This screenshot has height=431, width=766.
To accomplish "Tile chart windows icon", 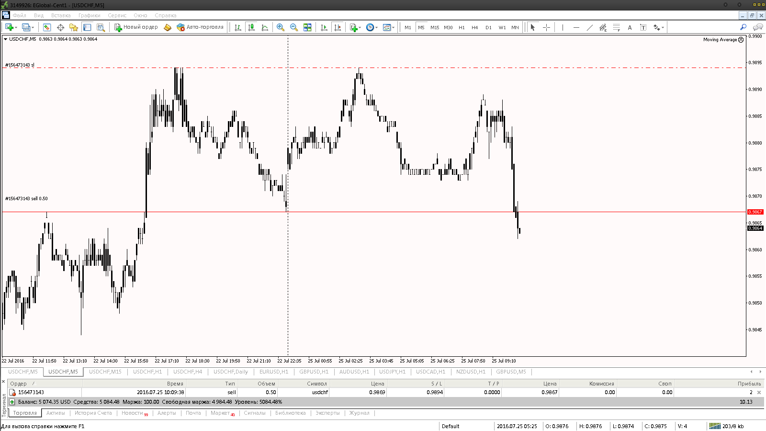I will coord(307,27).
